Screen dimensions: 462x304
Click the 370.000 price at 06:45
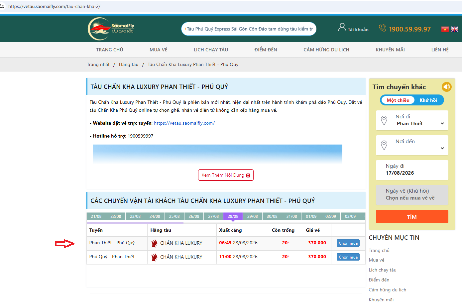pyautogui.click(x=317, y=243)
